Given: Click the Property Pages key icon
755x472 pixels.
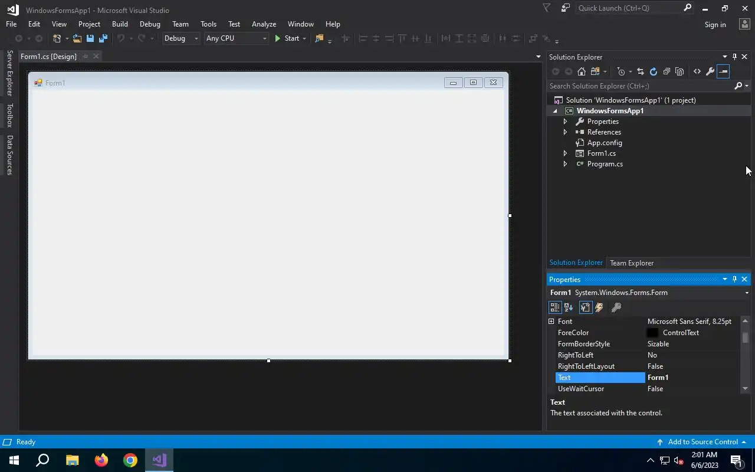Looking at the screenshot, I should [x=616, y=307].
